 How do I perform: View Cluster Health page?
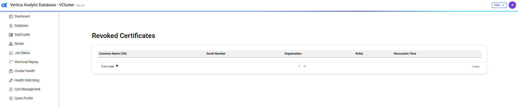click(x=25, y=71)
